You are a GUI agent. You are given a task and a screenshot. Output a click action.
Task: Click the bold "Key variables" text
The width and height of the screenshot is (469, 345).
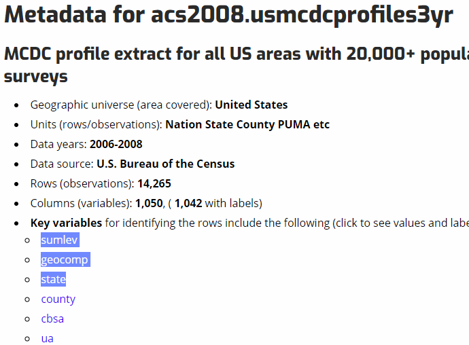[x=66, y=223]
